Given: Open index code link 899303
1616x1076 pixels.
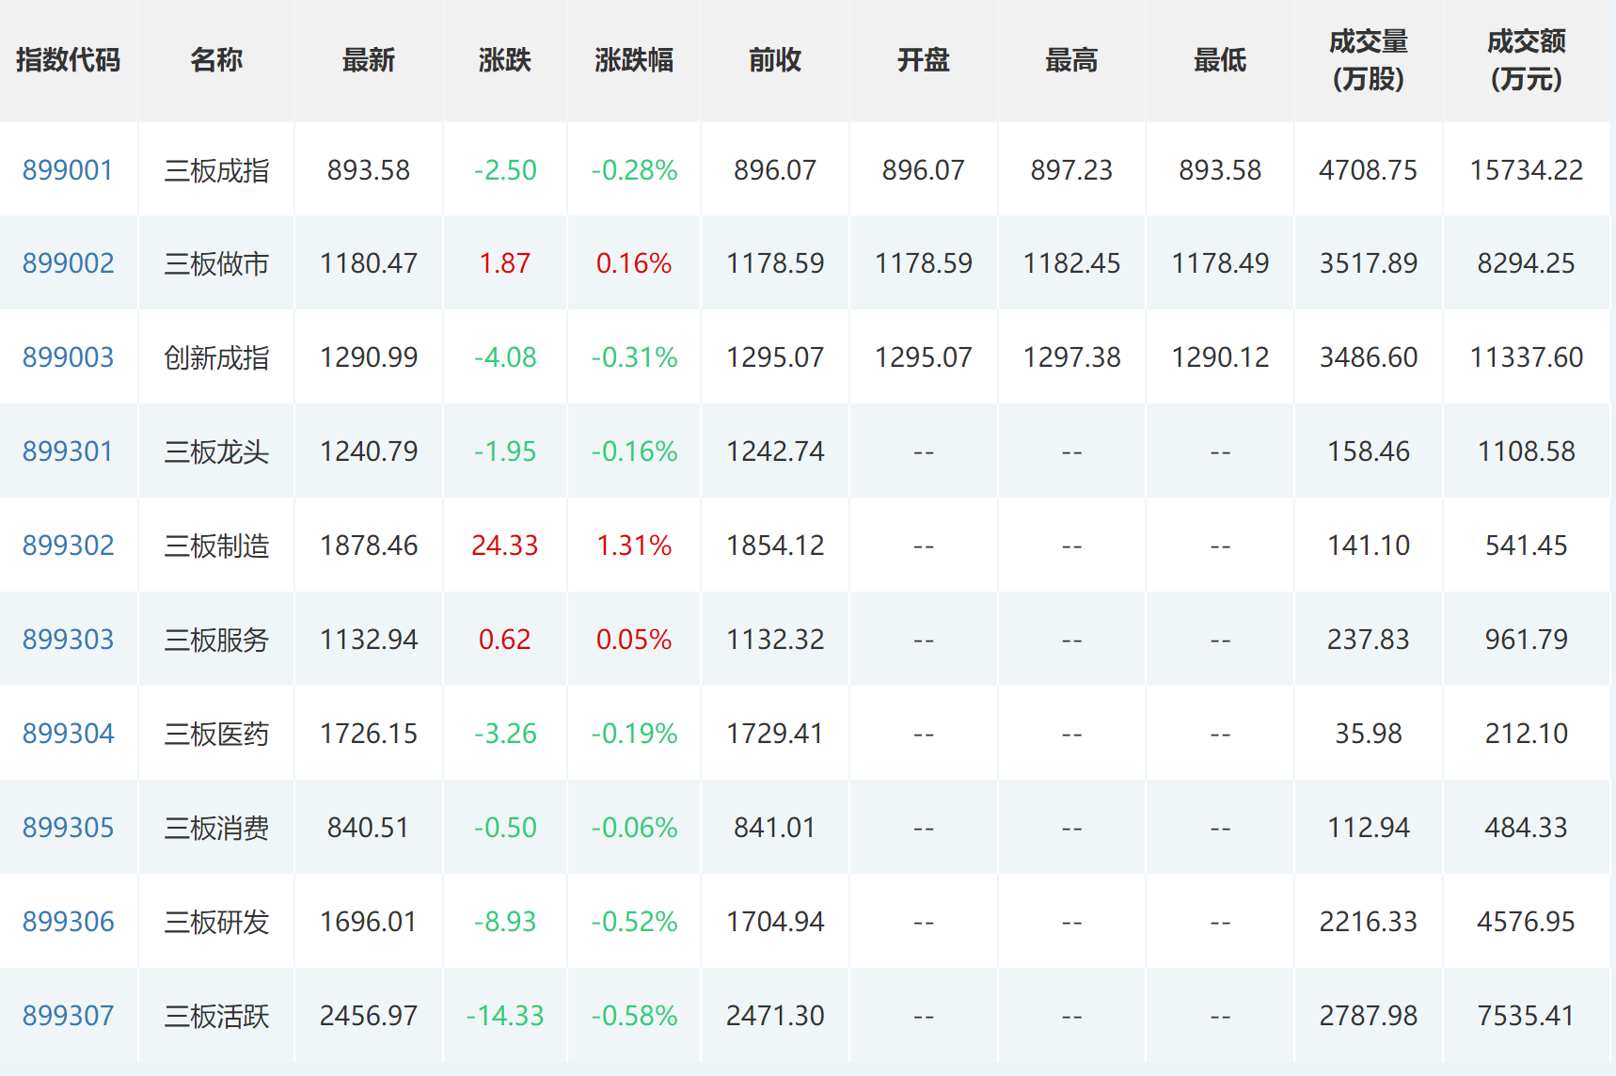Looking at the screenshot, I should click(68, 640).
